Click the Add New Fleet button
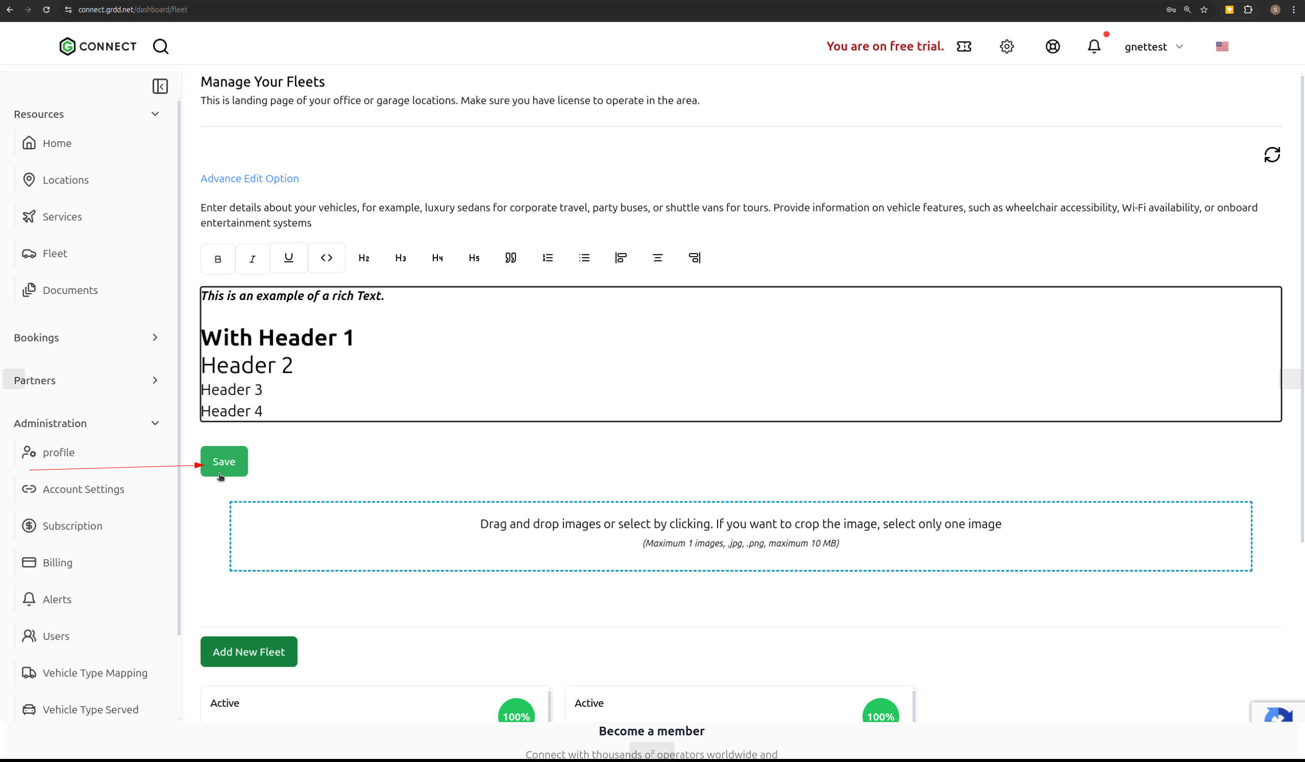This screenshot has width=1305, height=762. [248, 651]
